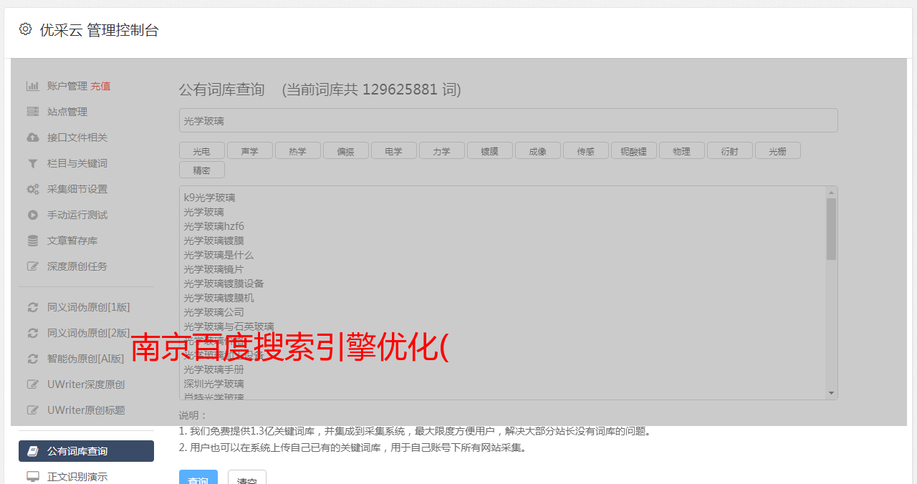The height and width of the screenshot is (484, 917).
Task: Click the red 充值 link
Action: (100, 86)
